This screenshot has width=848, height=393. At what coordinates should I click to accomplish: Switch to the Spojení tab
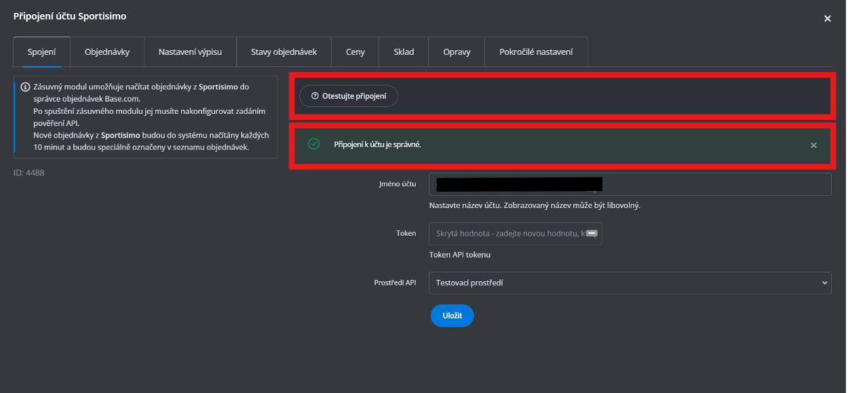[42, 52]
